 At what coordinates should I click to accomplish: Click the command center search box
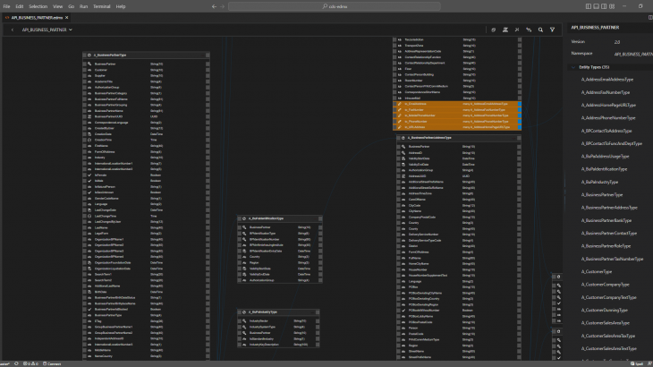335,6
